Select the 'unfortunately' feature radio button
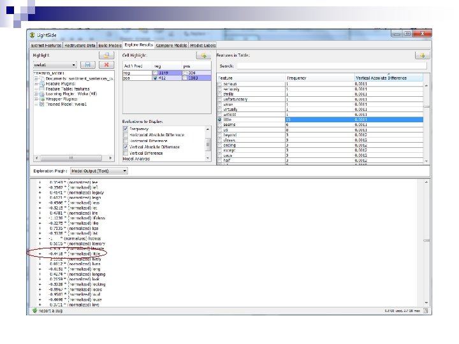This screenshot has height=344, width=459. click(220, 99)
